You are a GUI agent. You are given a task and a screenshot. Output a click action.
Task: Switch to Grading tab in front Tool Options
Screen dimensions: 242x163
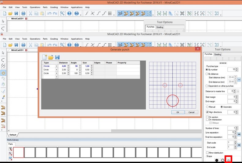(x=218, y=54)
